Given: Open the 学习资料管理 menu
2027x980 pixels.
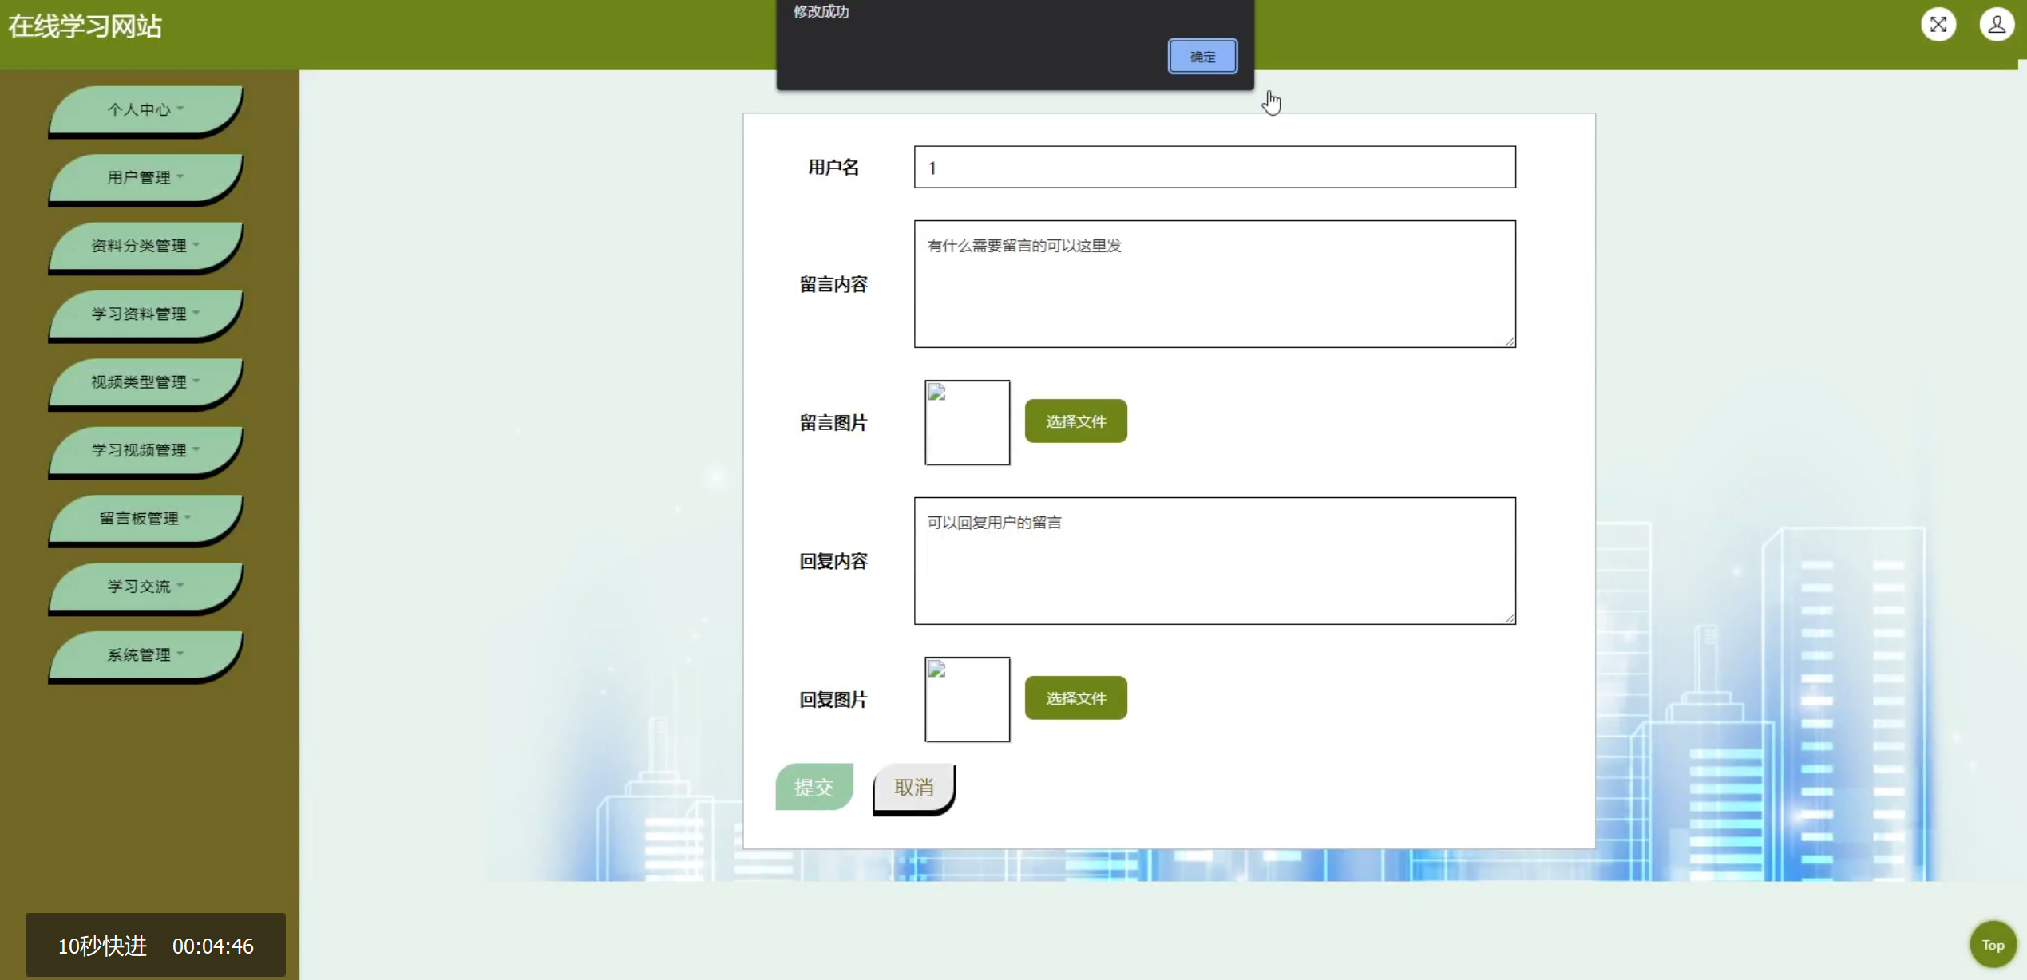Looking at the screenshot, I should coord(145,314).
